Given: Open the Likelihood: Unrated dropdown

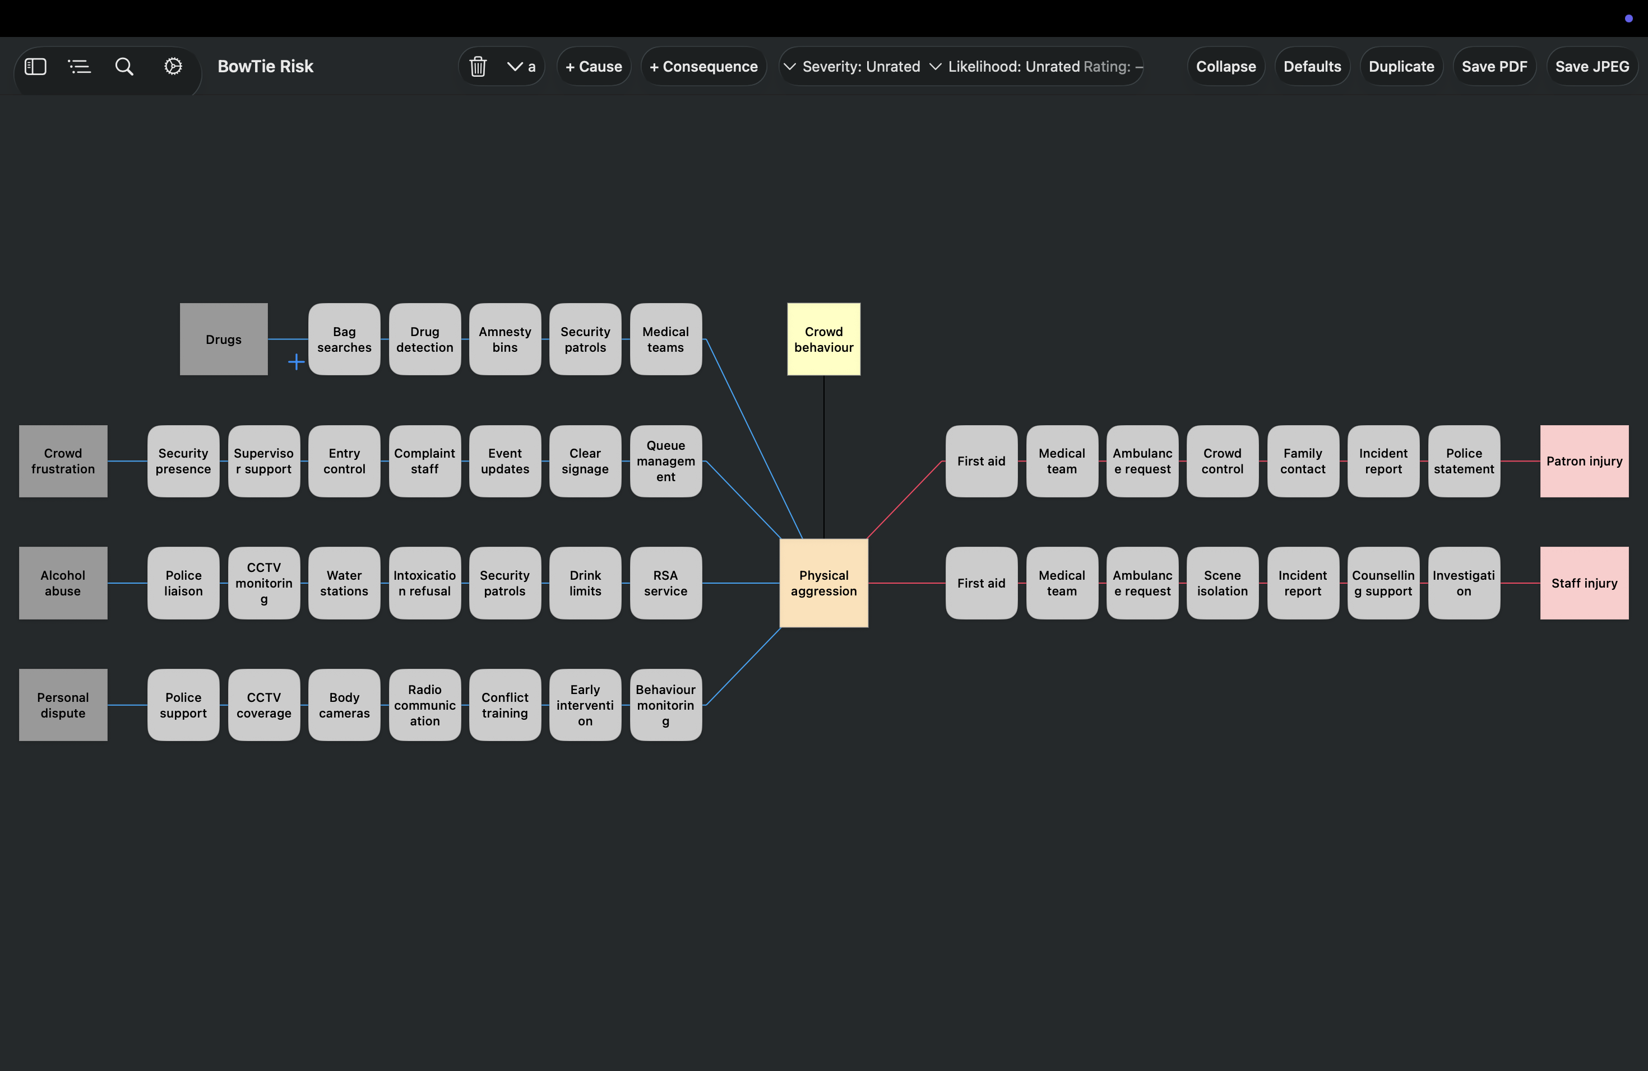Looking at the screenshot, I should (x=1004, y=67).
